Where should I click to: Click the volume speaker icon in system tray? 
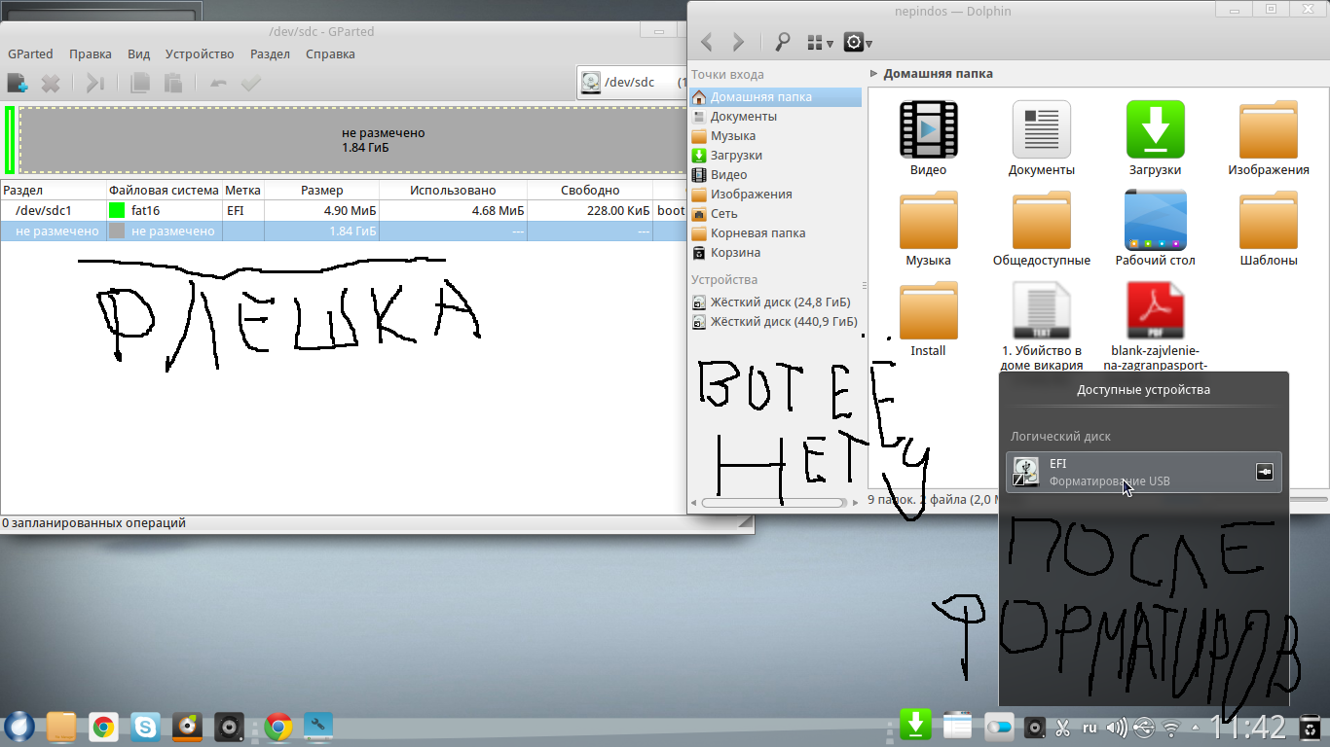[x=1117, y=727]
